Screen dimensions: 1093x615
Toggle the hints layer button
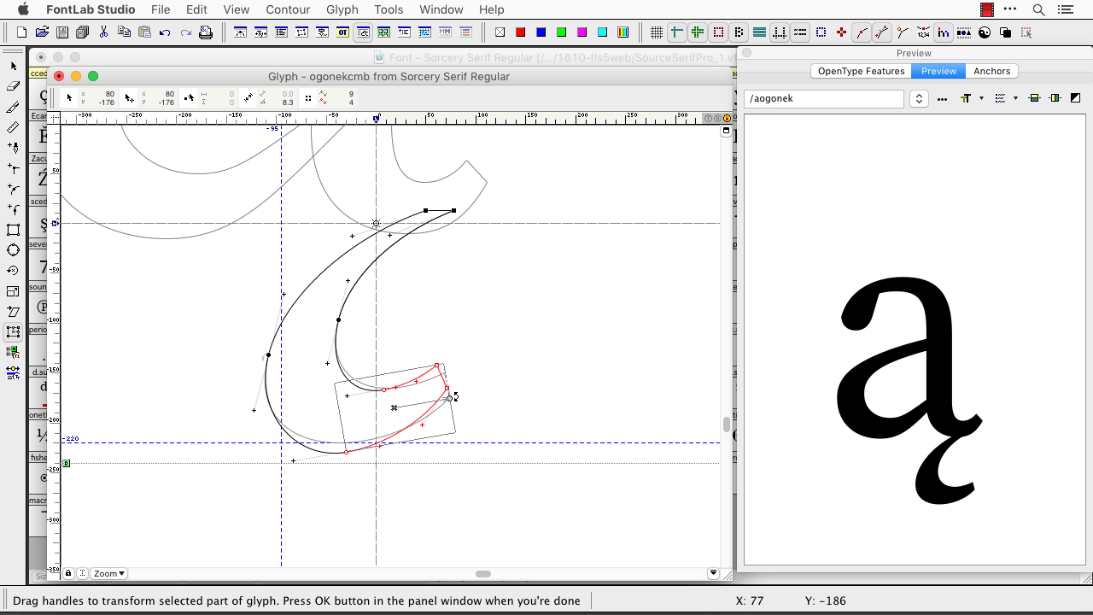click(x=698, y=32)
